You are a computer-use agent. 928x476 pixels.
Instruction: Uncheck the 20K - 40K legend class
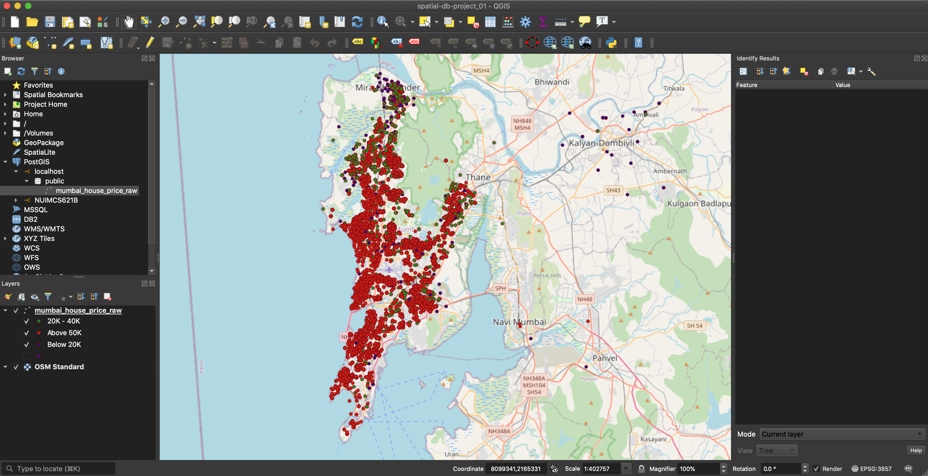click(26, 321)
